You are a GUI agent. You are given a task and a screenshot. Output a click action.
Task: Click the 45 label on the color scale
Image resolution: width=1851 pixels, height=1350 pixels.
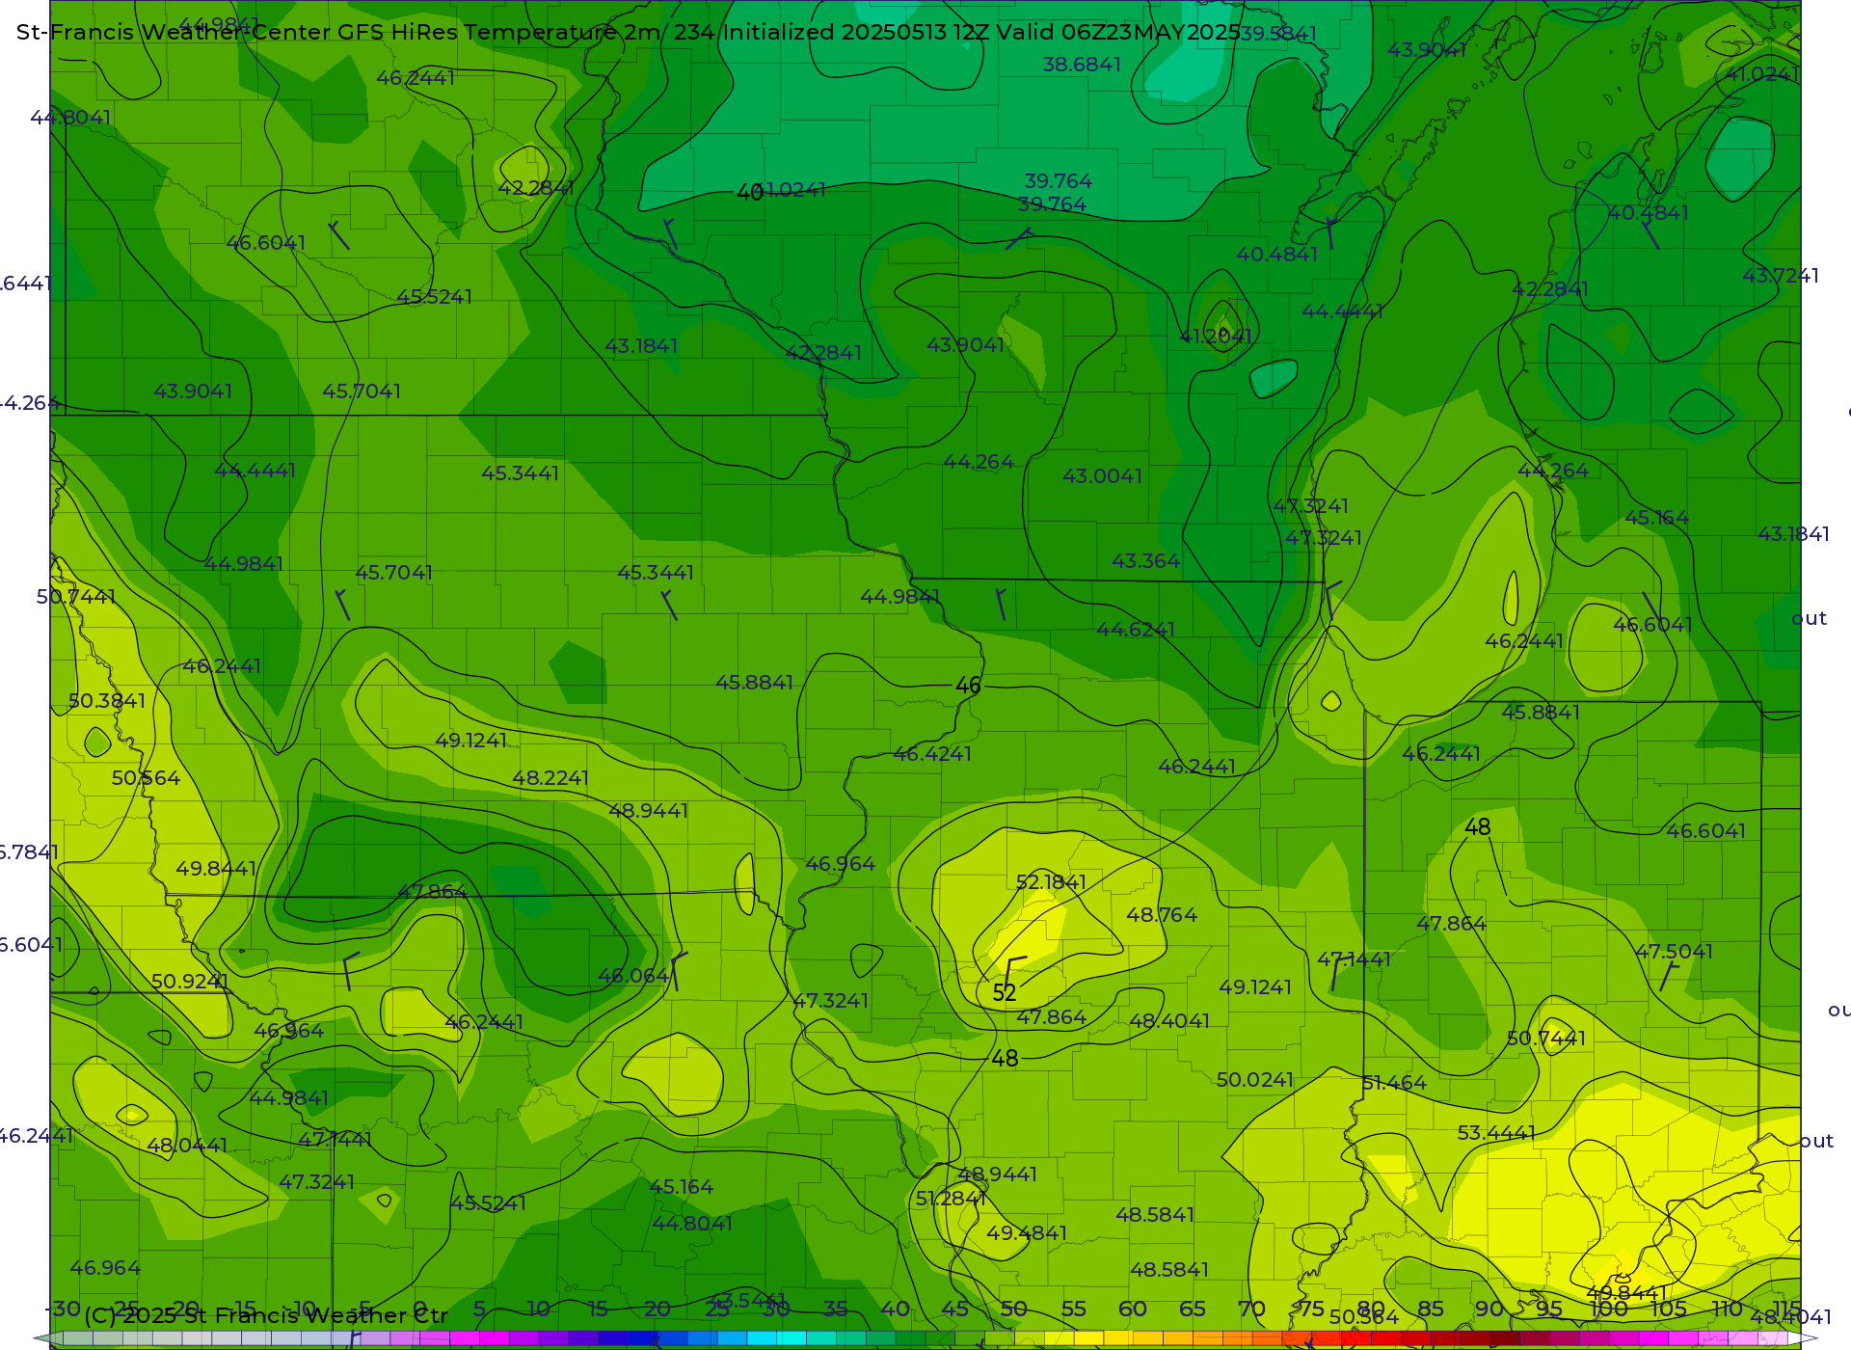(x=954, y=1309)
